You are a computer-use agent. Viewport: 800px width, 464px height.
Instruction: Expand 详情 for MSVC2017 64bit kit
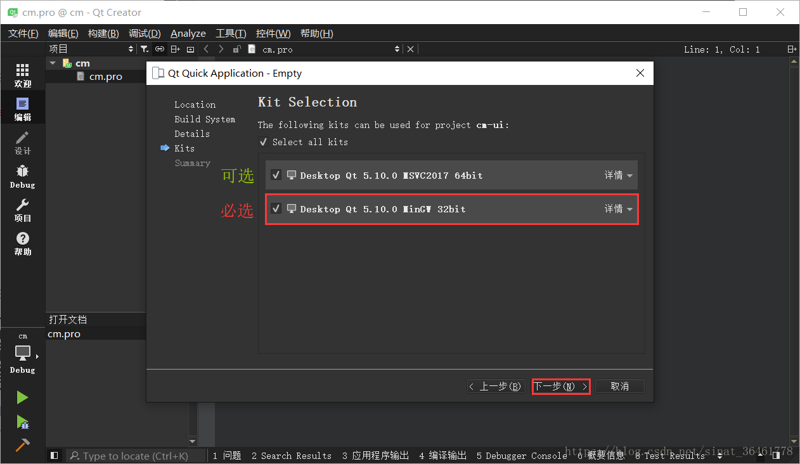(618, 175)
